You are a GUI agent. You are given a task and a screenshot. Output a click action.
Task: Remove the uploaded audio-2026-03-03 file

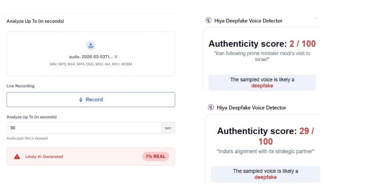pyautogui.click(x=116, y=57)
